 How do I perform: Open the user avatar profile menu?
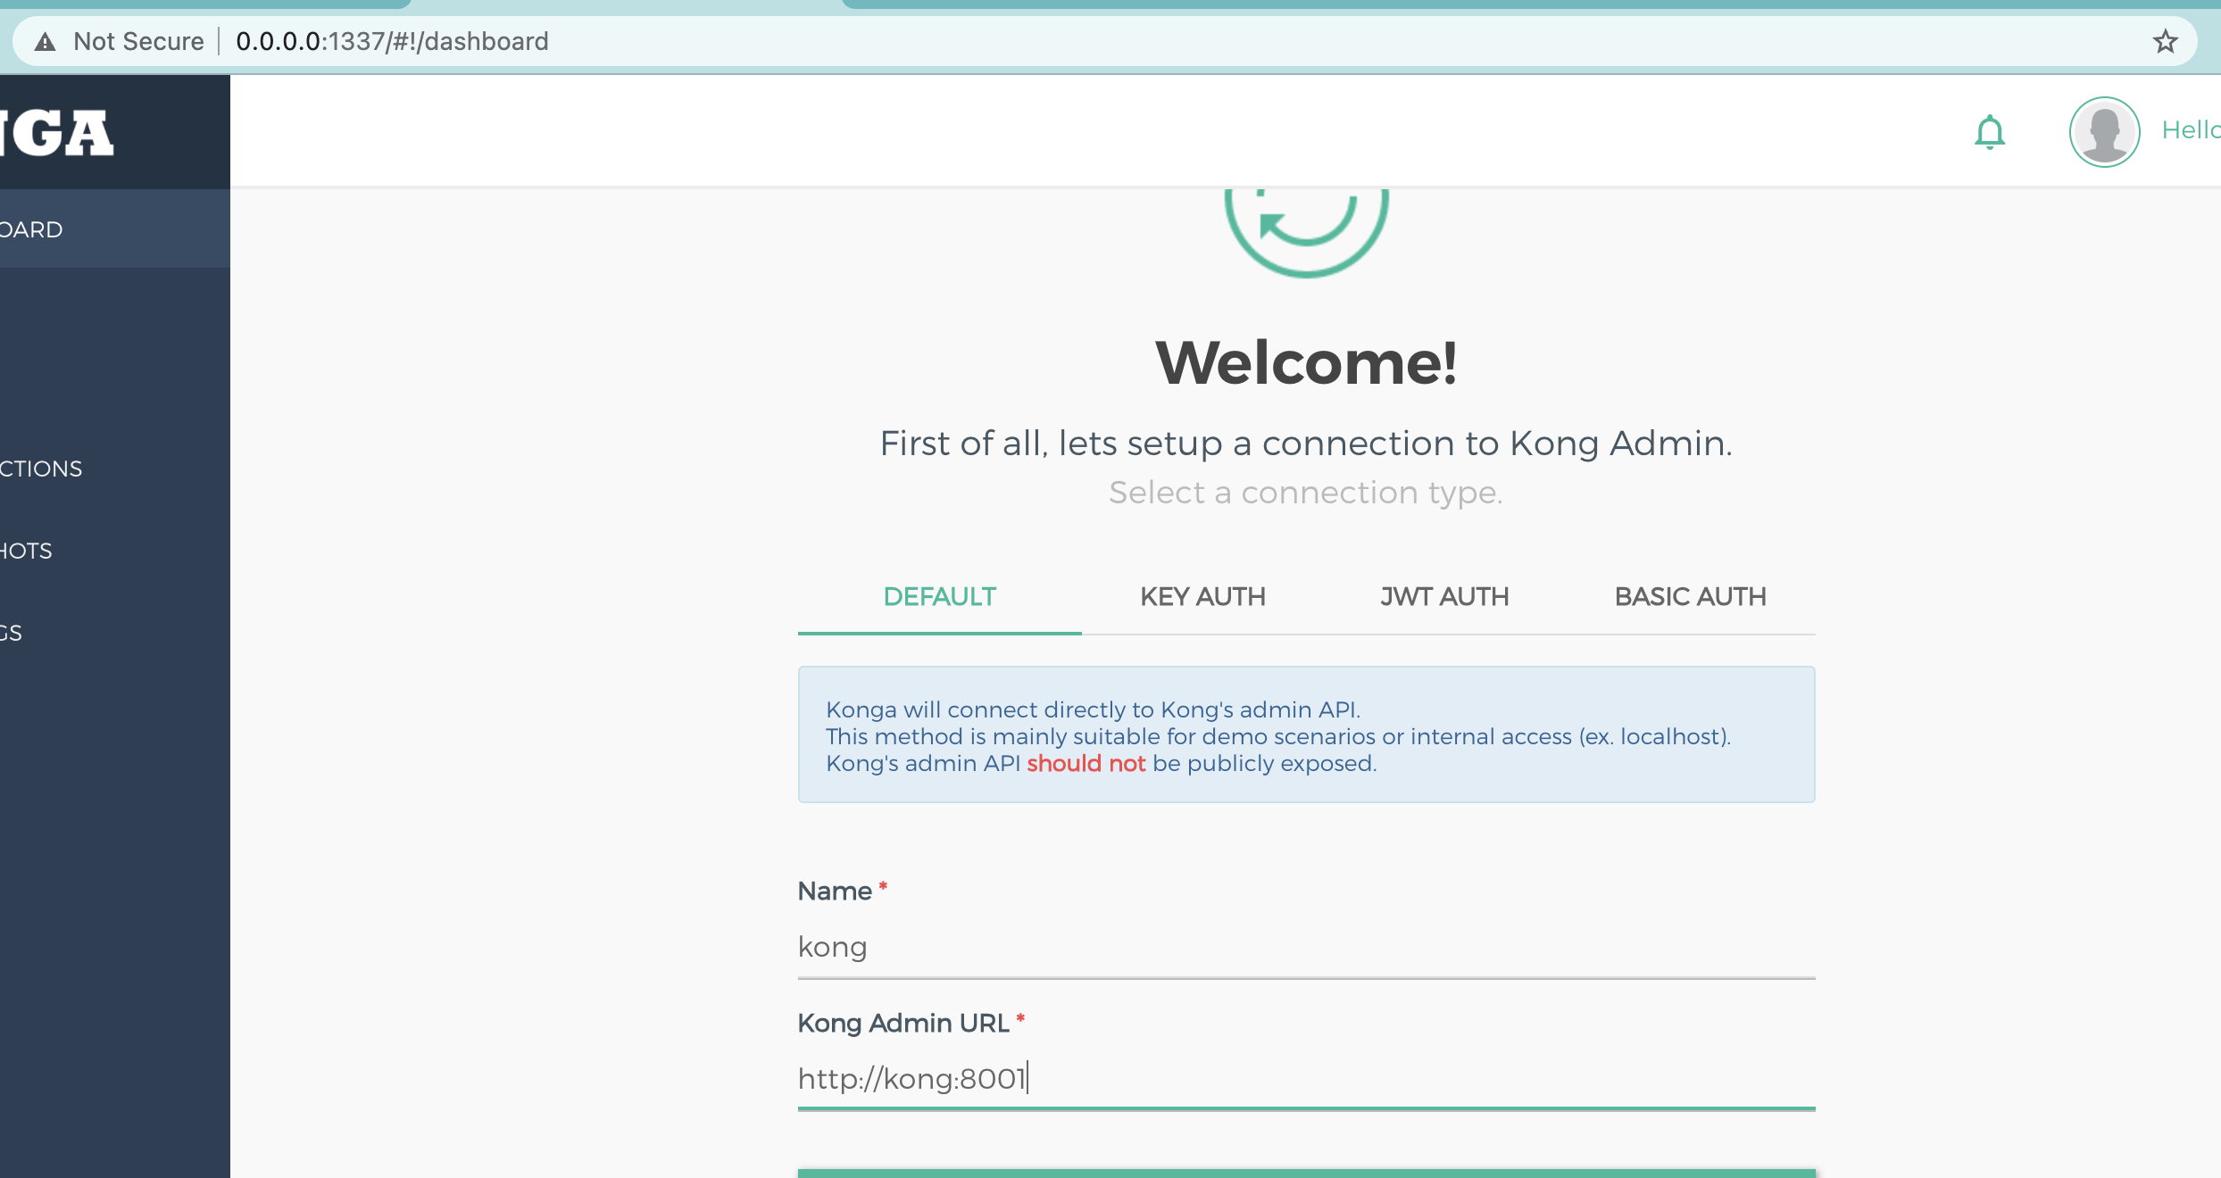click(x=2104, y=132)
